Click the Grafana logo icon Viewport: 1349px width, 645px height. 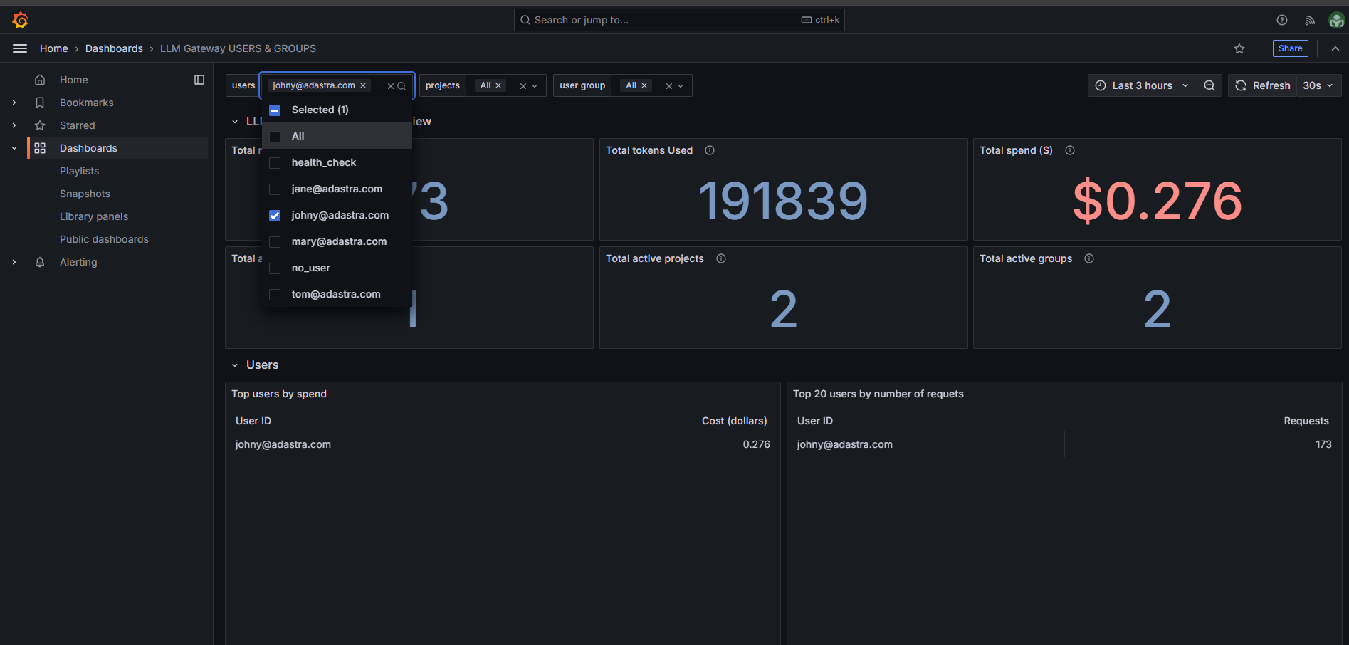(20, 19)
